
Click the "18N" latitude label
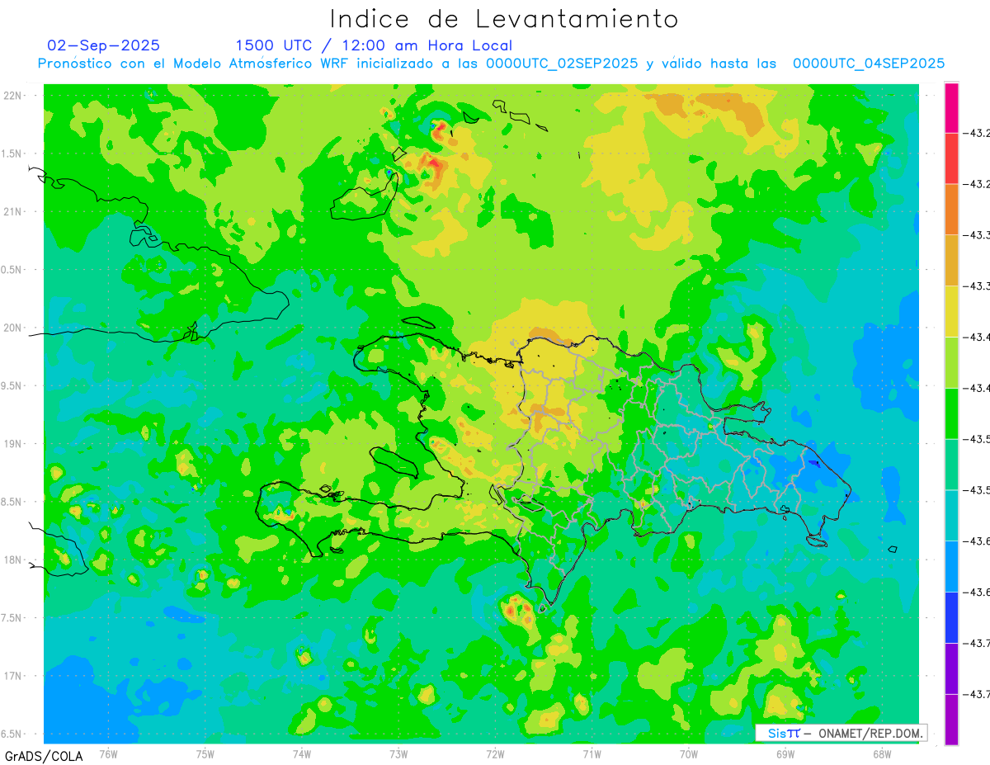14,560
